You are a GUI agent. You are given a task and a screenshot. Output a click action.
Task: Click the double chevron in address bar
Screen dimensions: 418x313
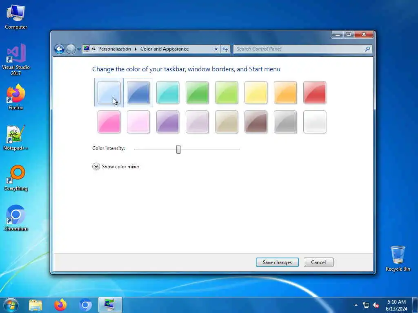click(x=93, y=49)
